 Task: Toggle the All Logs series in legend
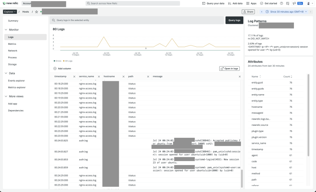(68, 61)
